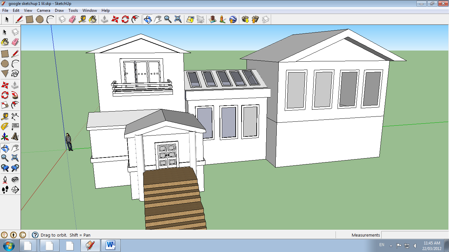The width and height of the screenshot is (449, 252).
Task: Select the Orbit tool in the toolbar
Action: tap(147, 19)
